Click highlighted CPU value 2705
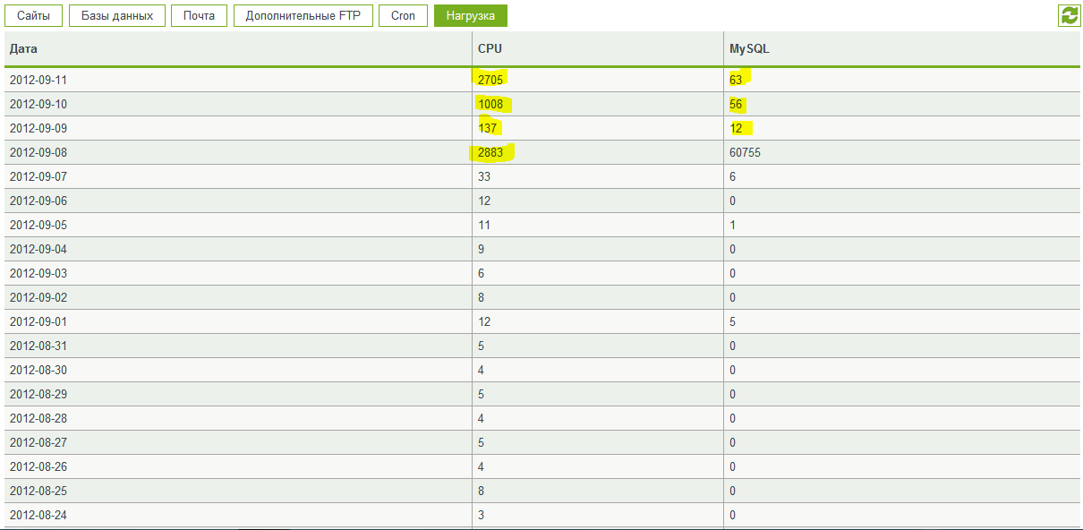This screenshot has width=1083, height=530. (x=491, y=80)
